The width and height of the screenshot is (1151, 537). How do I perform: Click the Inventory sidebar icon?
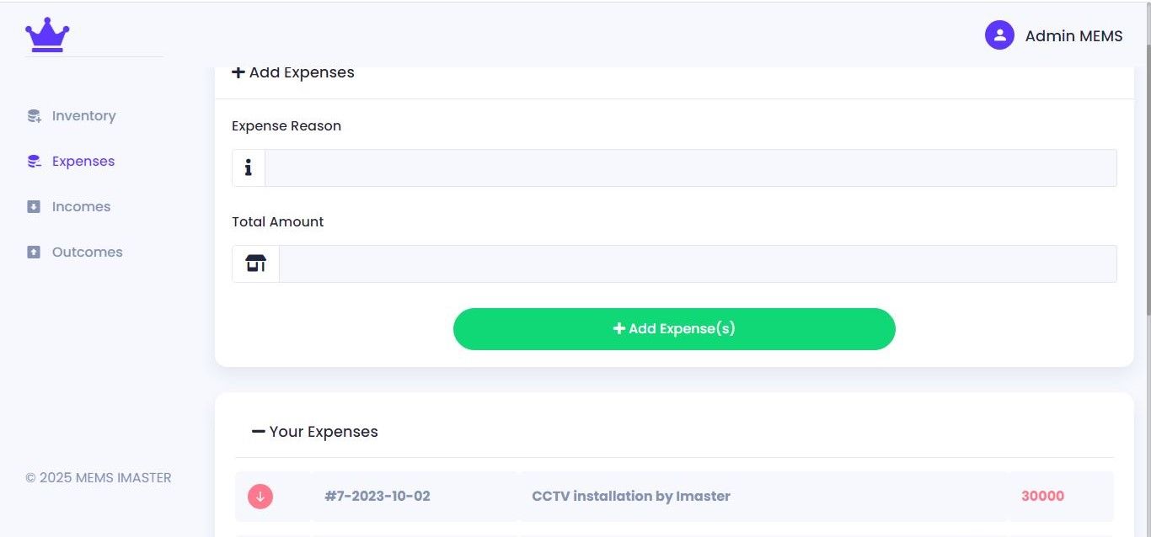pos(34,116)
